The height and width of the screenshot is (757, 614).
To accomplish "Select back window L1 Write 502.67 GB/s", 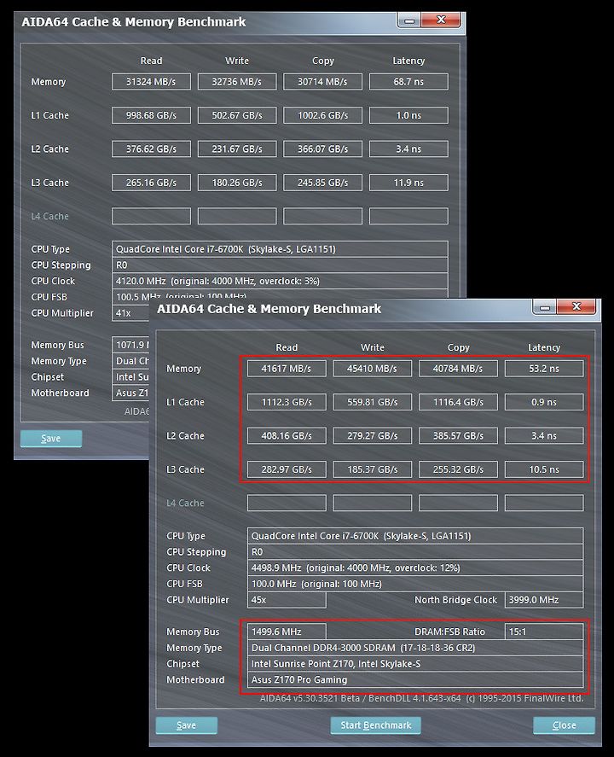I will 237,115.
